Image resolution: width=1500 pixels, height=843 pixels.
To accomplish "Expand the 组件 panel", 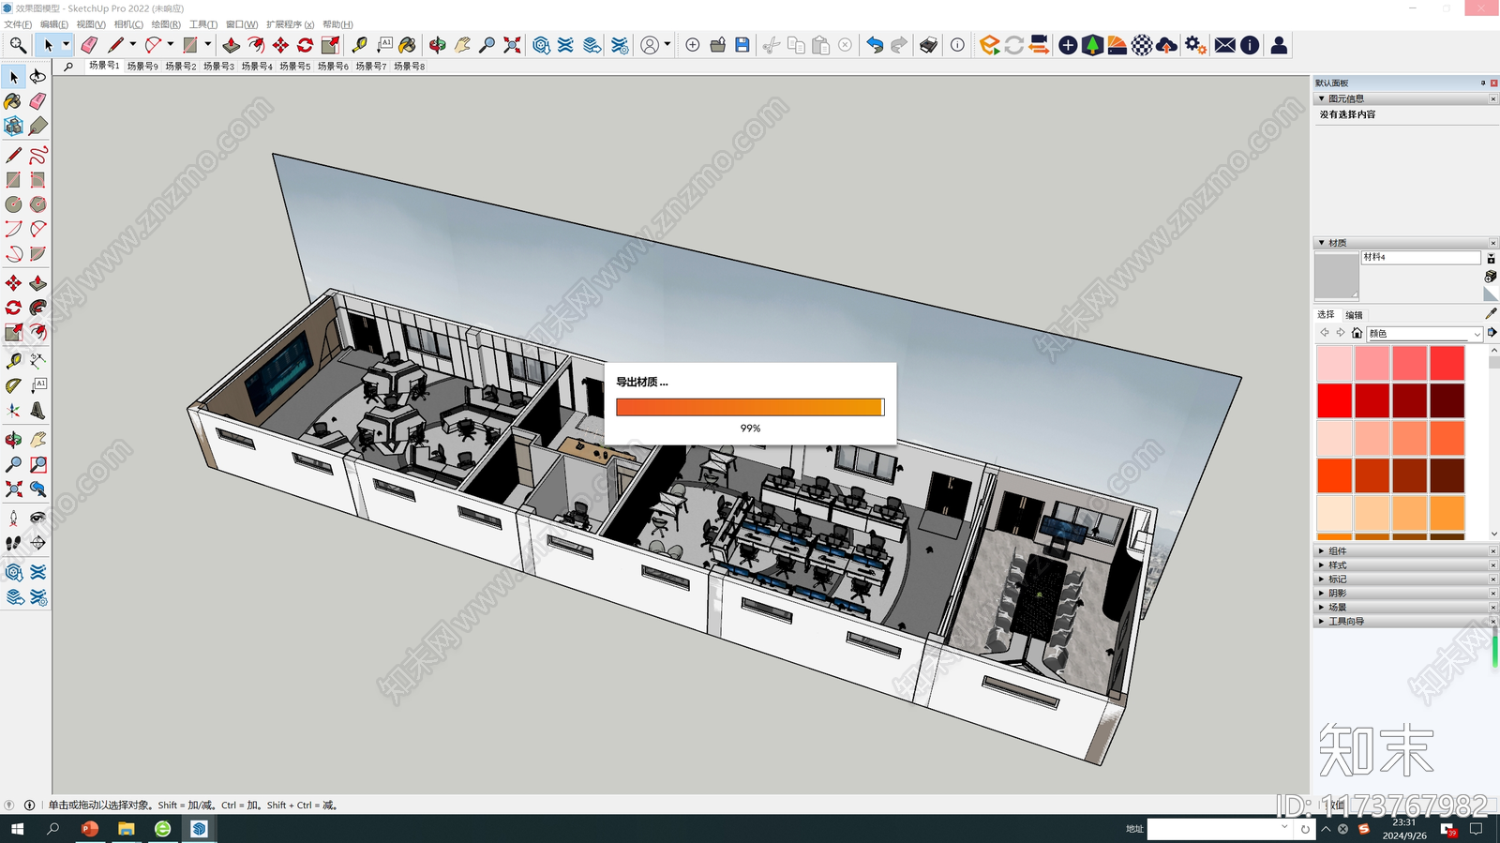I will point(1322,551).
